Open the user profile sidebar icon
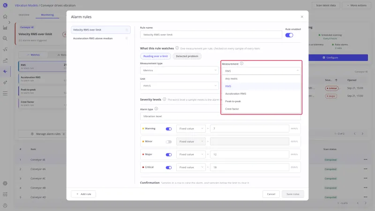Screen dimensions: 375x211 pyautogui.click(x=5, y=205)
